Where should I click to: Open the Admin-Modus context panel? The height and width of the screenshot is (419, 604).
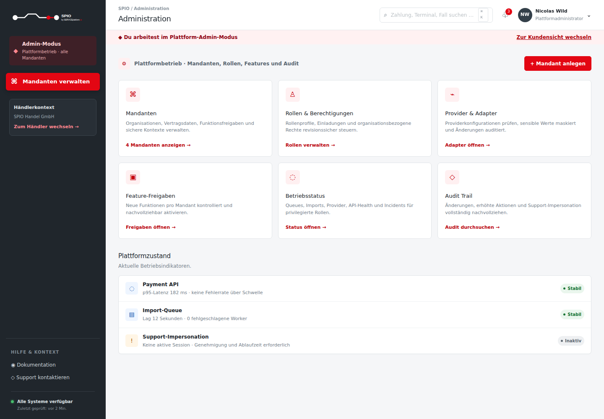(53, 50)
